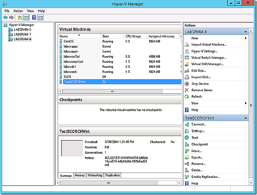Open the File menu
Image resolution: width=257 pixels, height=195 pixels.
click(7, 11)
